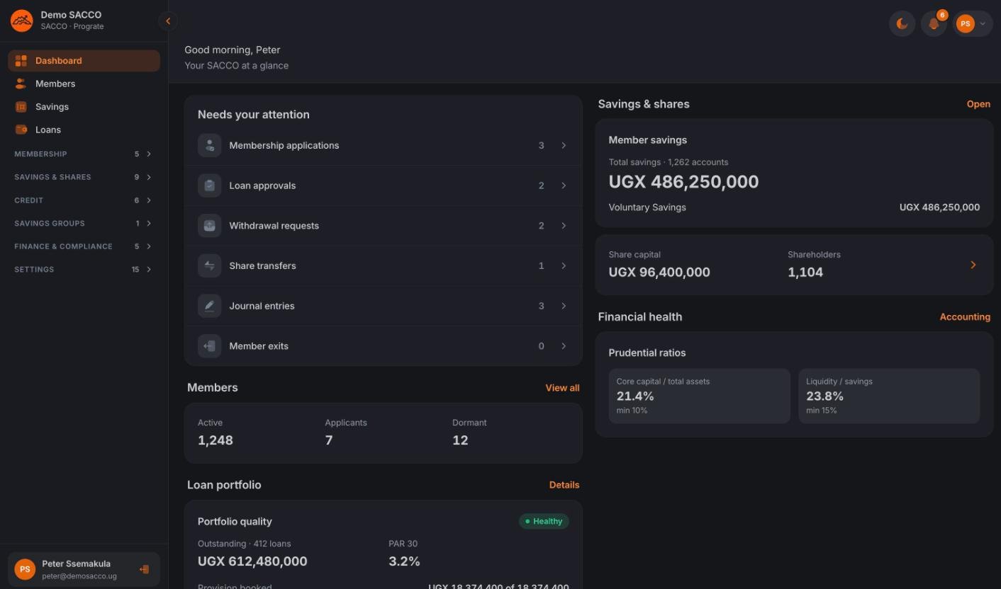
Task: Click the Demo SACCO logo icon
Action: [22, 21]
